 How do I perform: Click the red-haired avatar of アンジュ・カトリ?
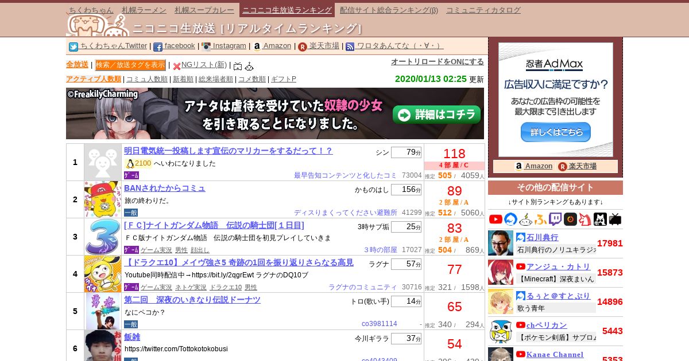pyautogui.click(x=501, y=272)
